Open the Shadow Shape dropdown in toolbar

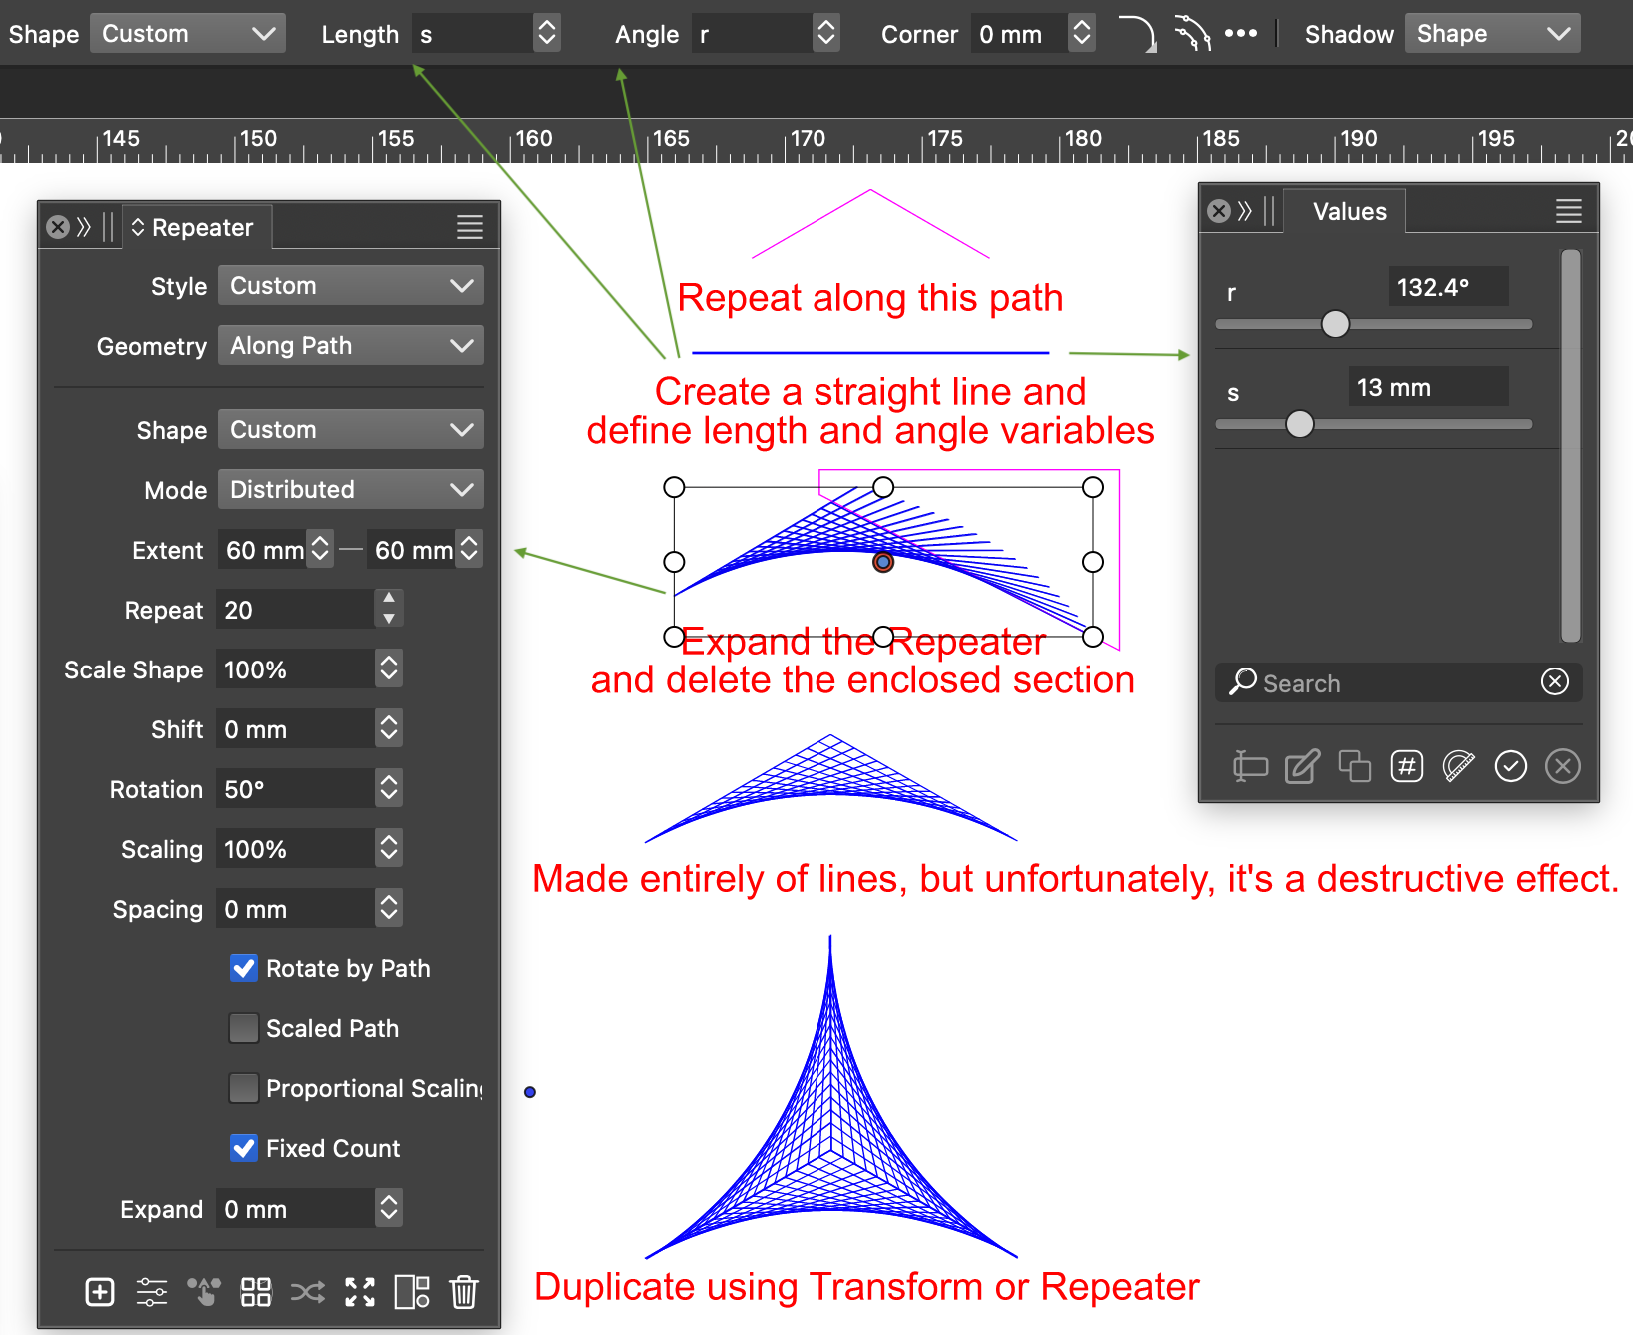(x=1493, y=34)
